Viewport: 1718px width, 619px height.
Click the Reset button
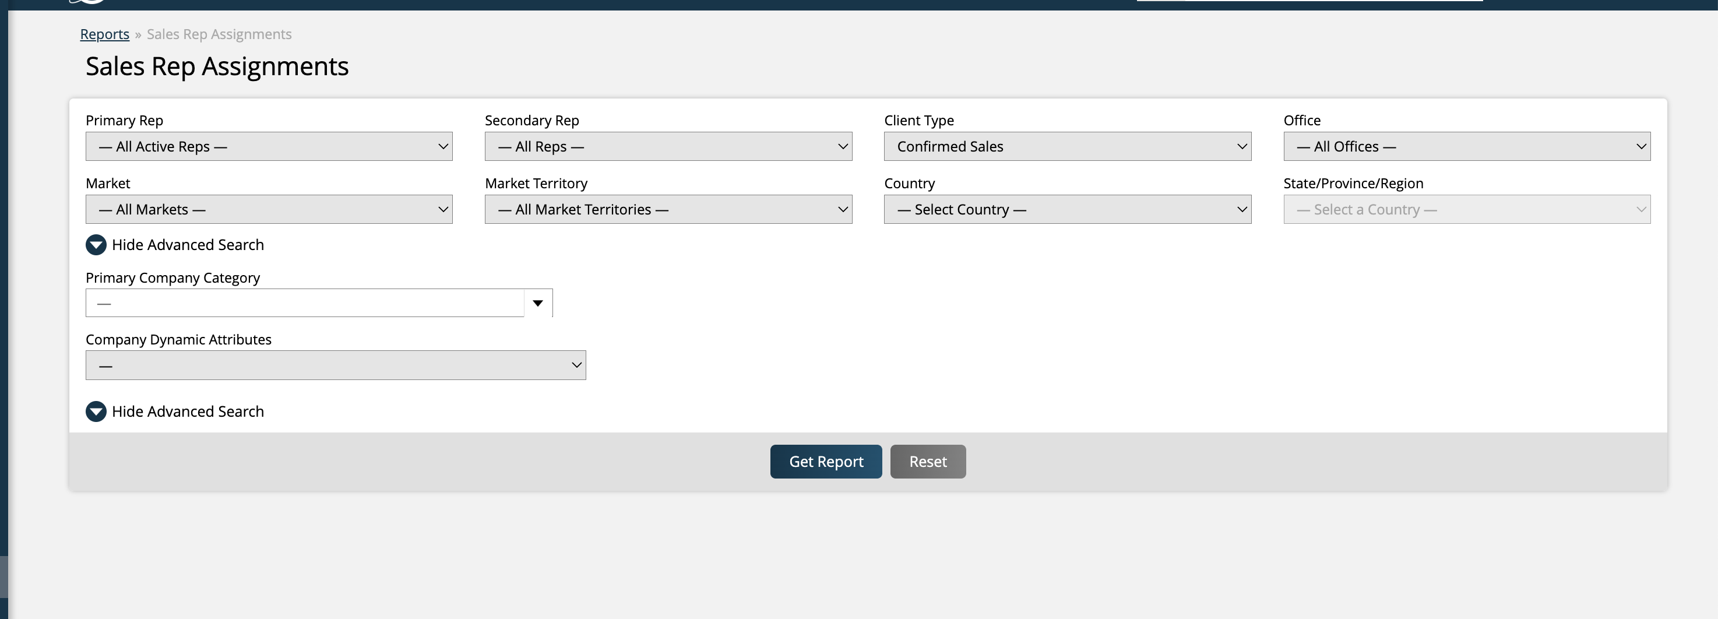click(927, 462)
